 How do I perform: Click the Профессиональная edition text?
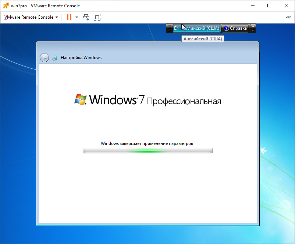tap(184, 101)
